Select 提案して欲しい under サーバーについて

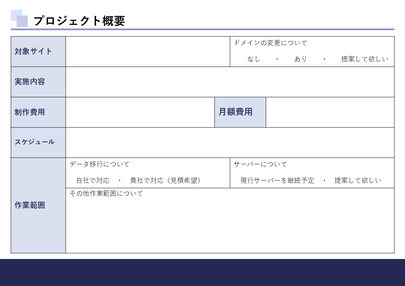357,180
